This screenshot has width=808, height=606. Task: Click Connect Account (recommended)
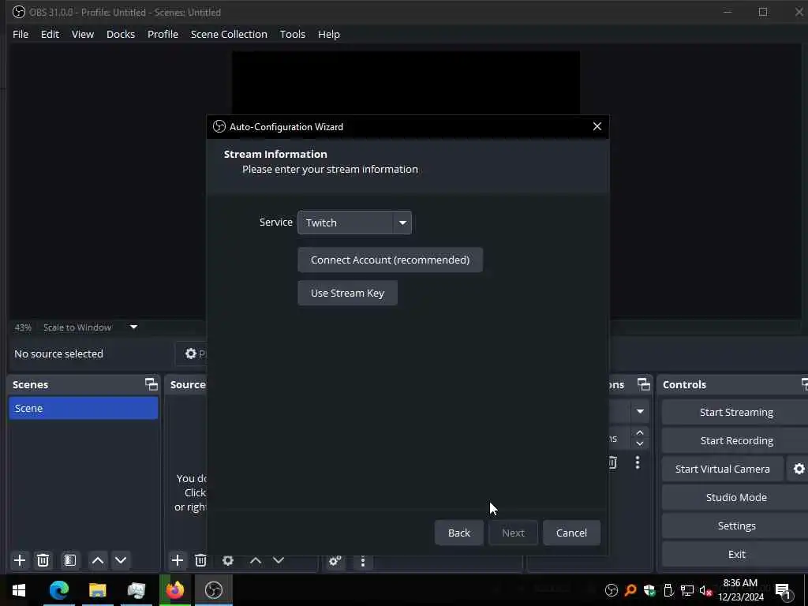tap(390, 260)
